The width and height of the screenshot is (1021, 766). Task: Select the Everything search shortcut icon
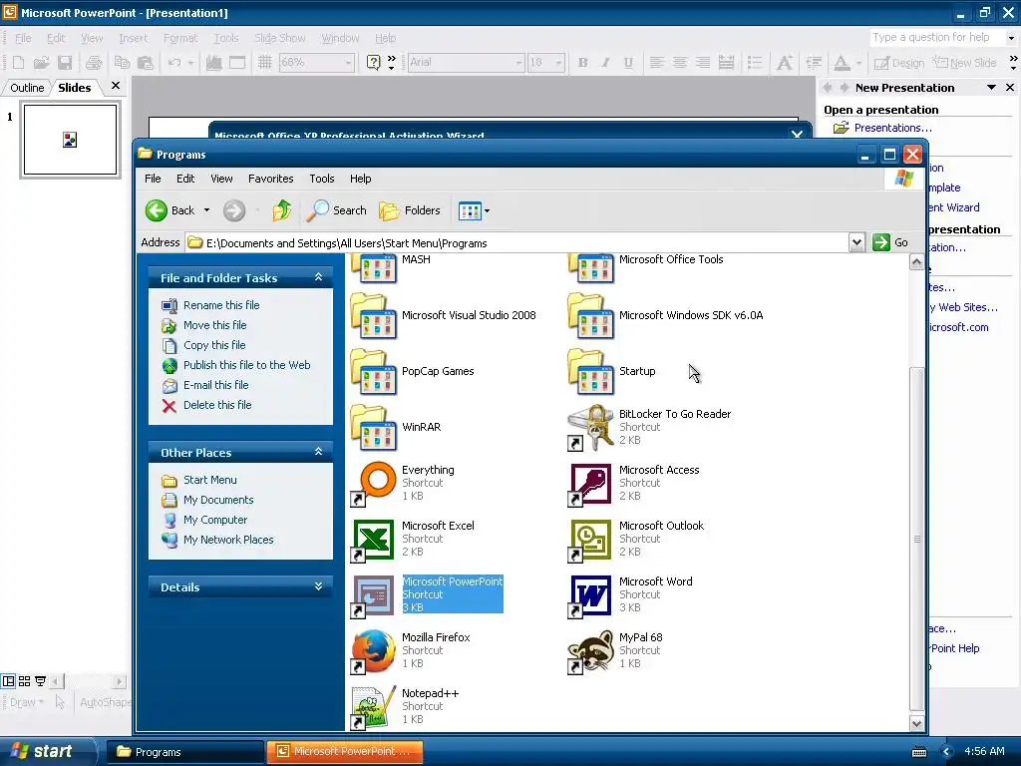(x=373, y=484)
